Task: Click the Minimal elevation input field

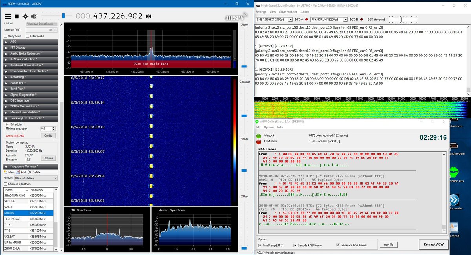Action: [46, 129]
